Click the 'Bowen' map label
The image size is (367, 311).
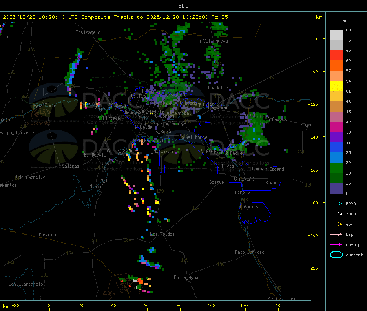[271, 183]
